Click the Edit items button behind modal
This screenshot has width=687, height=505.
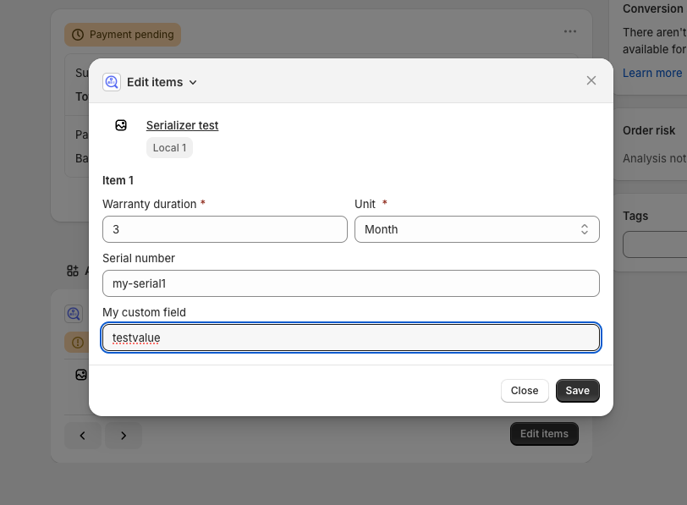point(544,434)
